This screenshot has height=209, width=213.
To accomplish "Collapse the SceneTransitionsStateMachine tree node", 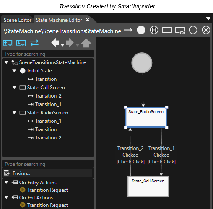I will click(x=6, y=62).
